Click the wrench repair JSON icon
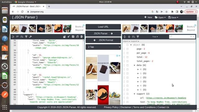The image size is (199, 112). pyautogui.click(x=30, y=37)
